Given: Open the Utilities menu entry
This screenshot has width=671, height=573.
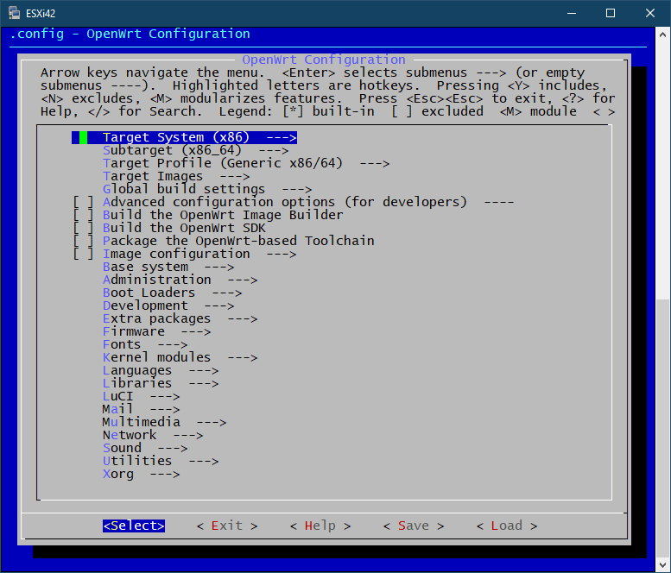Looking at the screenshot, I should 161,461.
